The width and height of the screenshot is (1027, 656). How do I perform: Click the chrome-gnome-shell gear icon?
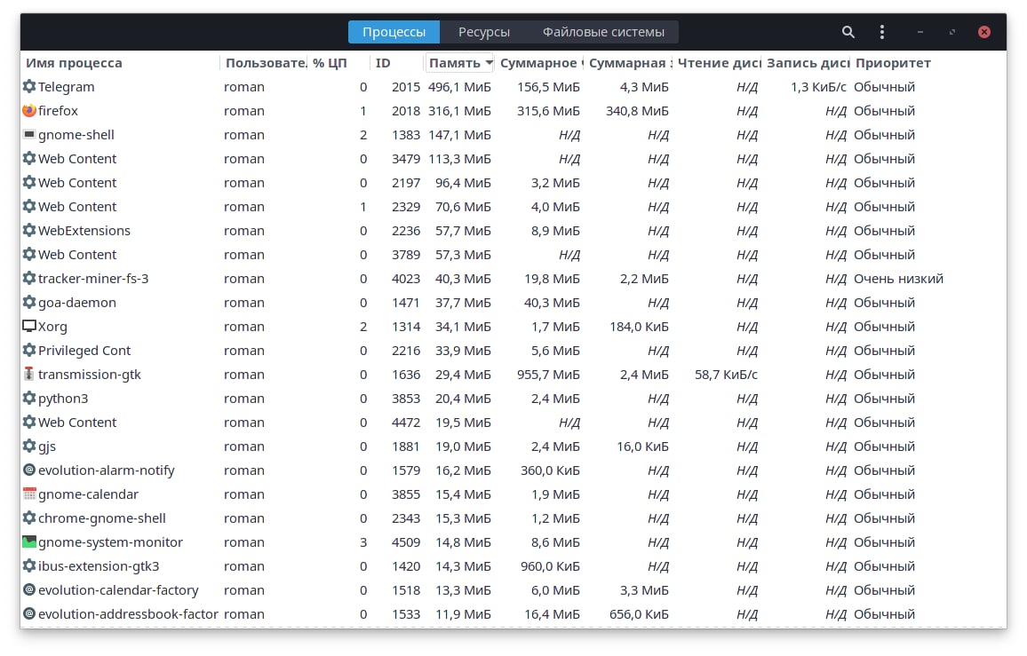(28, 518)
